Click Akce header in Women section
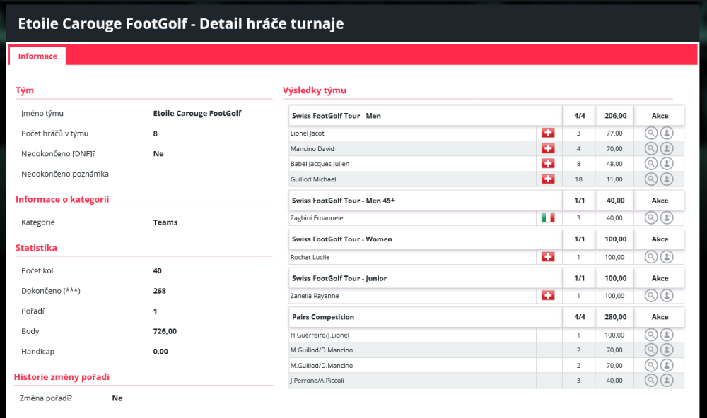Image resolution: width=707 pixels, height=418 pixels. pos(660,239)
